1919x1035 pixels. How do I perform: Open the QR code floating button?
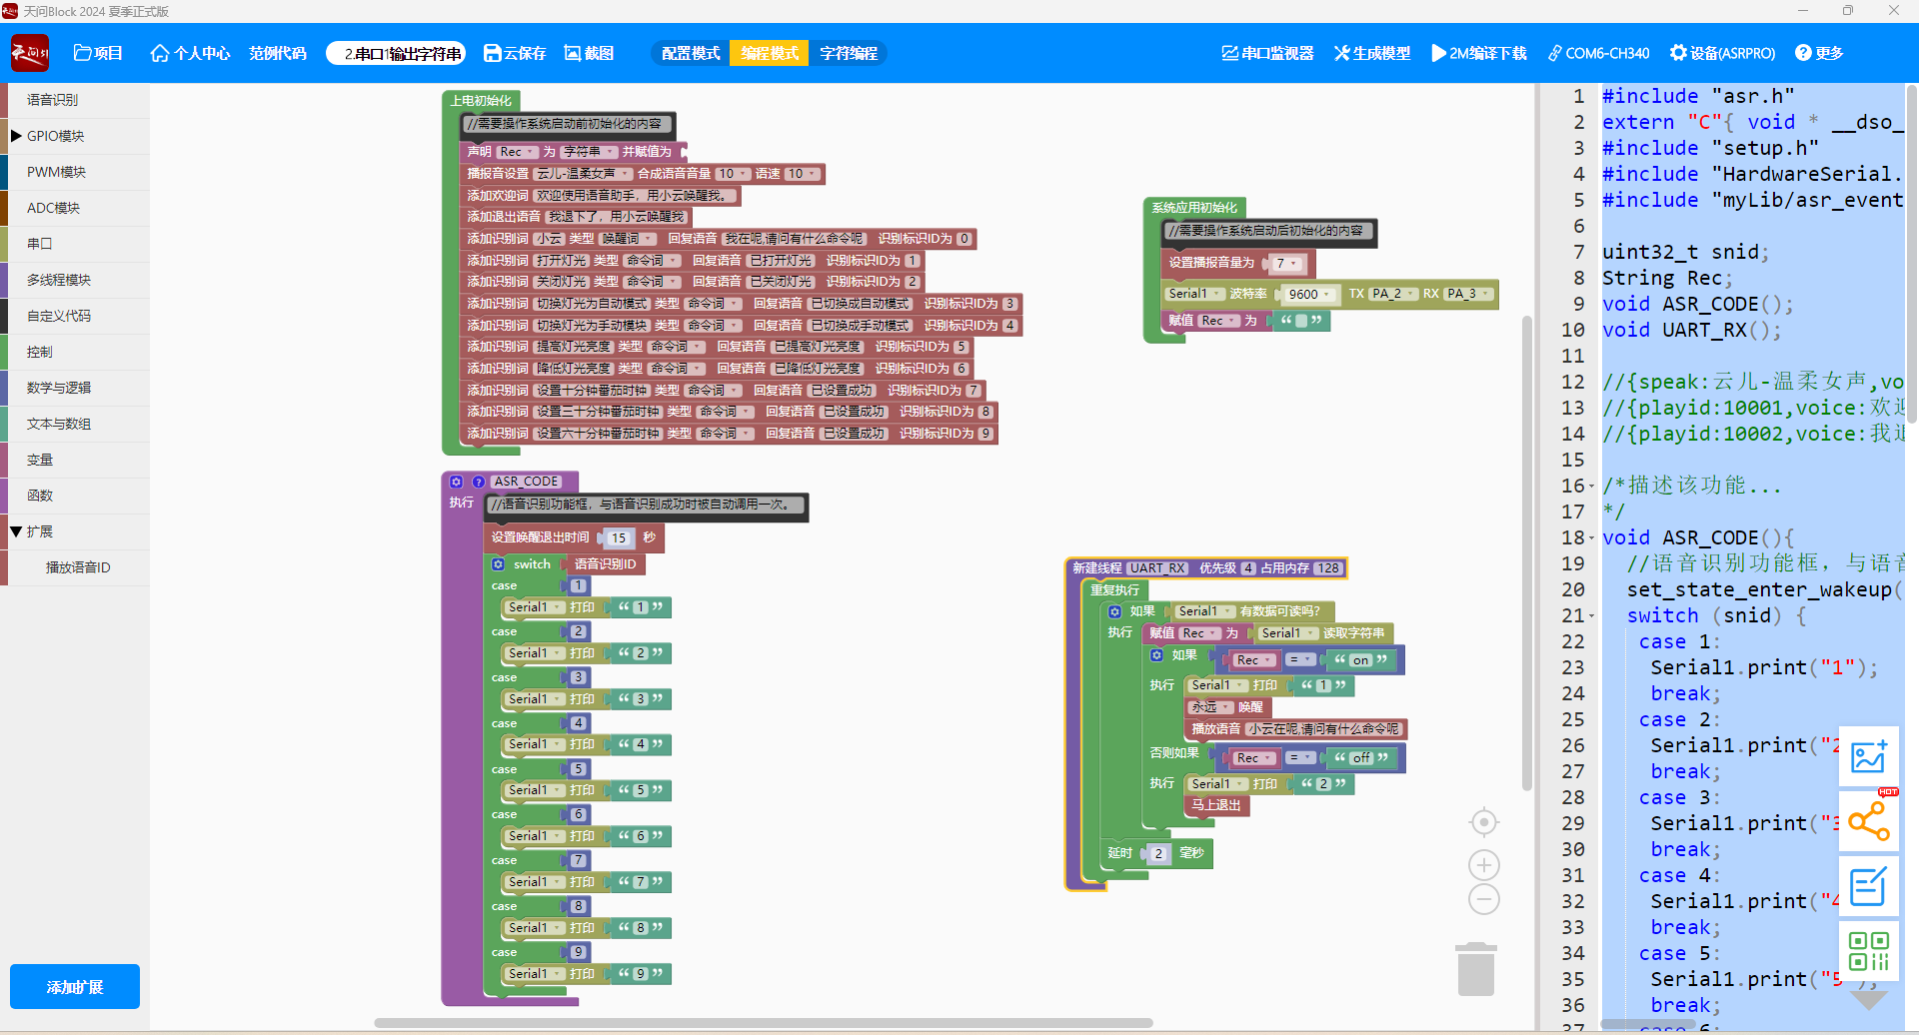click(x=1868, y=951)
